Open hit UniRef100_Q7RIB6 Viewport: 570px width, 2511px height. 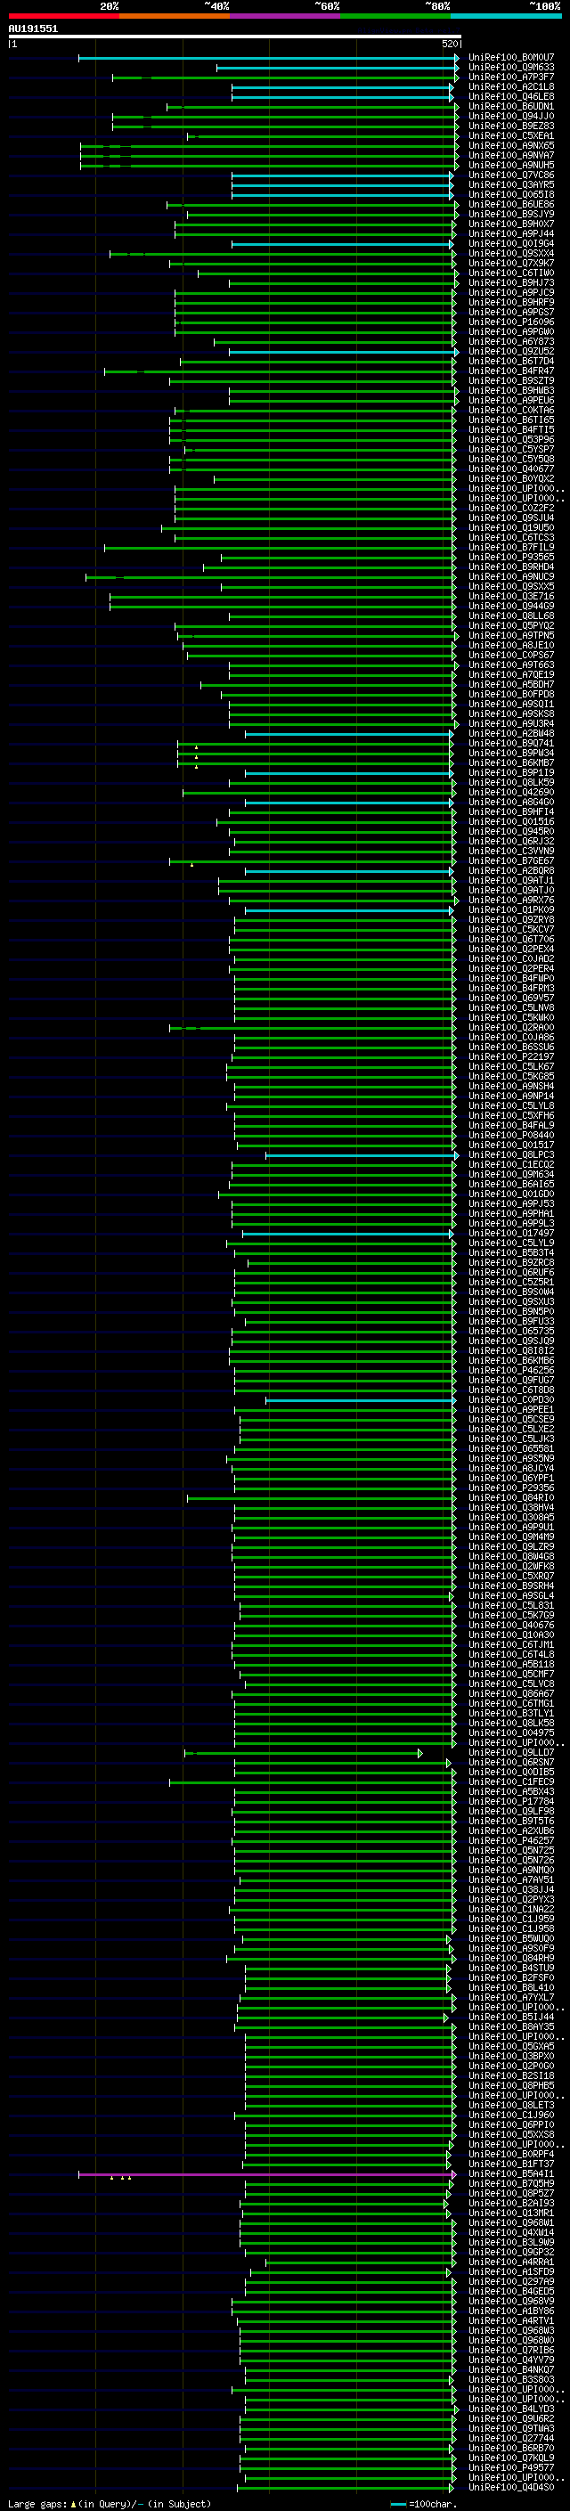pyautogui.click(x=511, y=2350)
